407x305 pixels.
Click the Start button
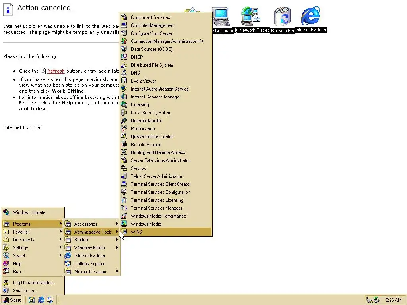coord(12,300)
